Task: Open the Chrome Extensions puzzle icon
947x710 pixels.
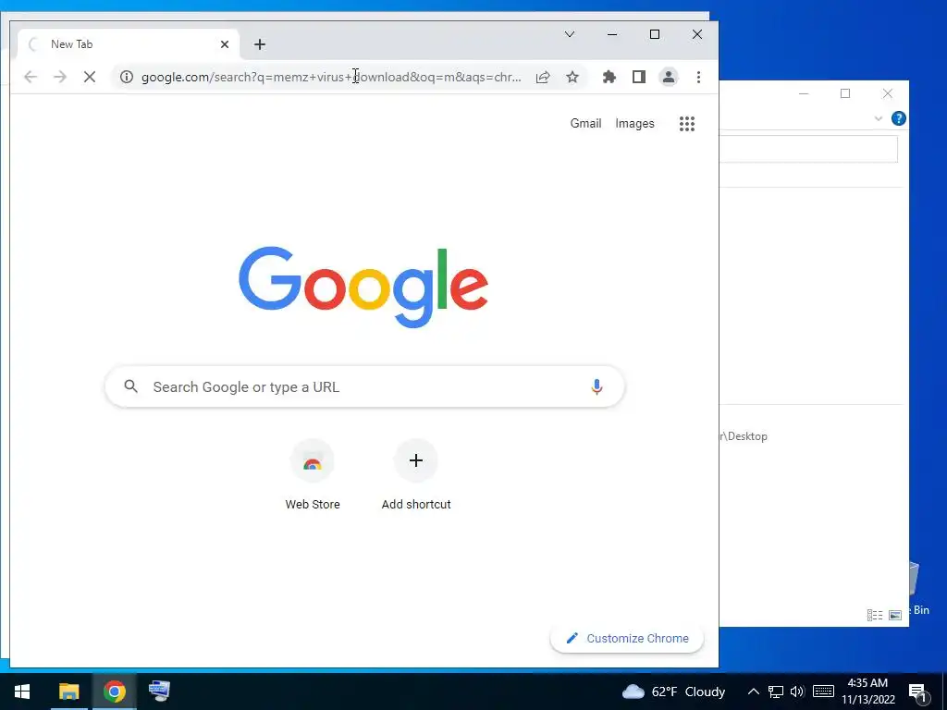Action: (x=609, y=77)
